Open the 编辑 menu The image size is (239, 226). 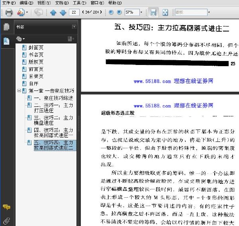click(x=26, y=3)
